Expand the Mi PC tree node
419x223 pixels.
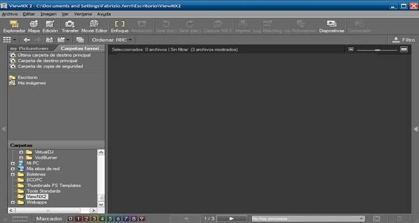pos(13,163)
